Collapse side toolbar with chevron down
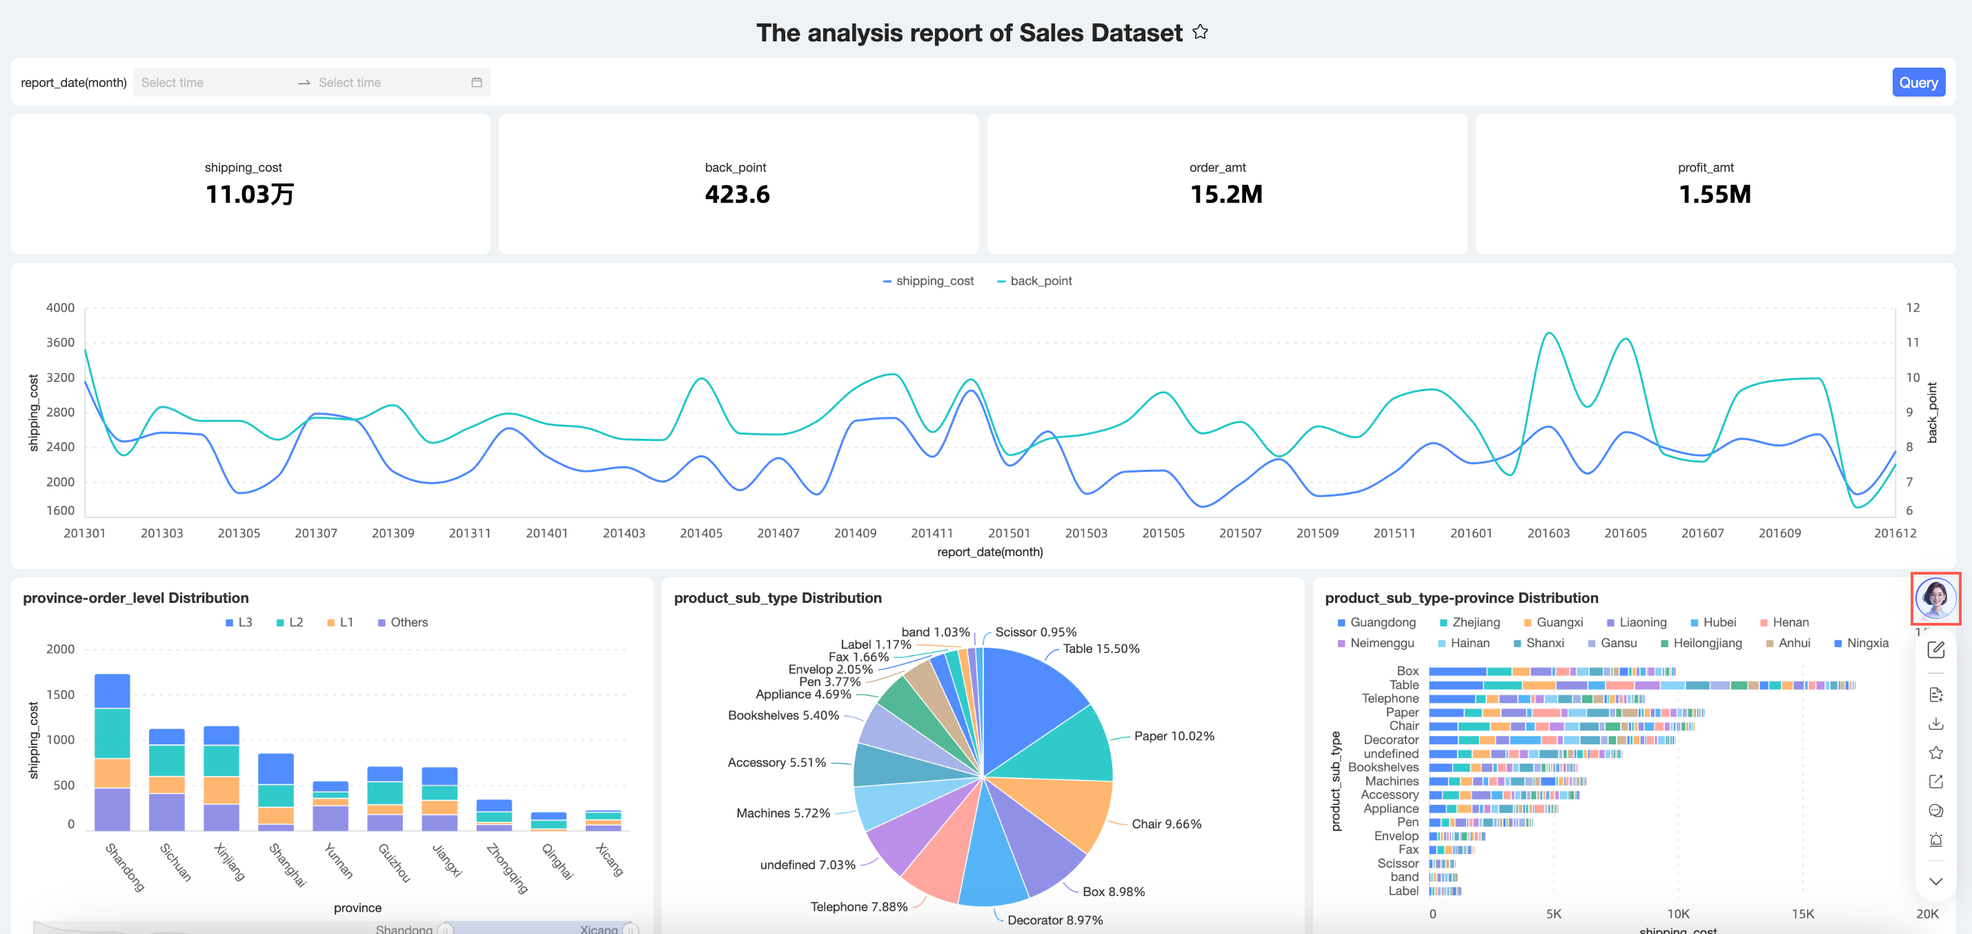Screen dimensions: 1972x934 click(1935, 881)
